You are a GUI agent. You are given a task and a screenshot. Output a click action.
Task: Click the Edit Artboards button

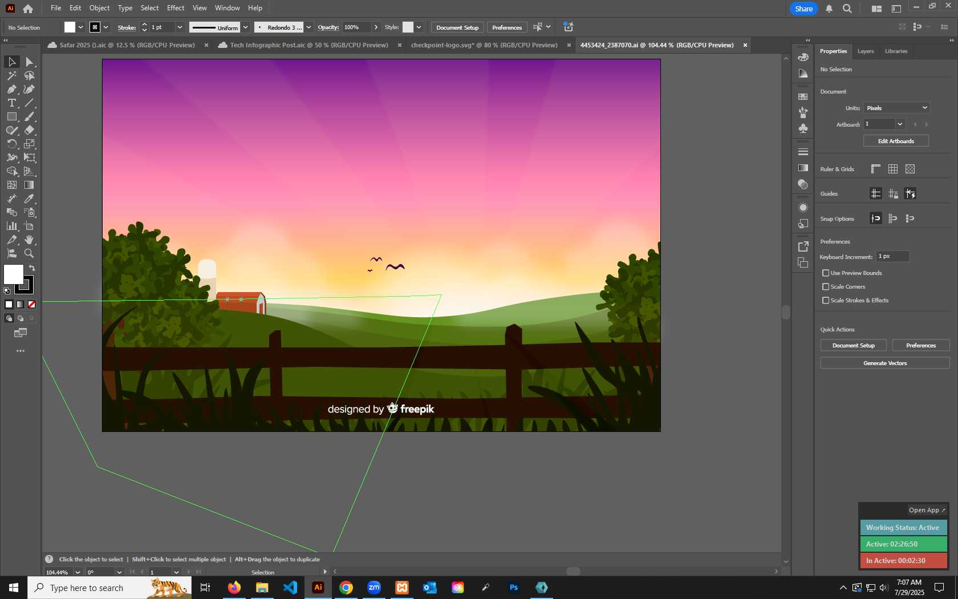tap(896, 141)
